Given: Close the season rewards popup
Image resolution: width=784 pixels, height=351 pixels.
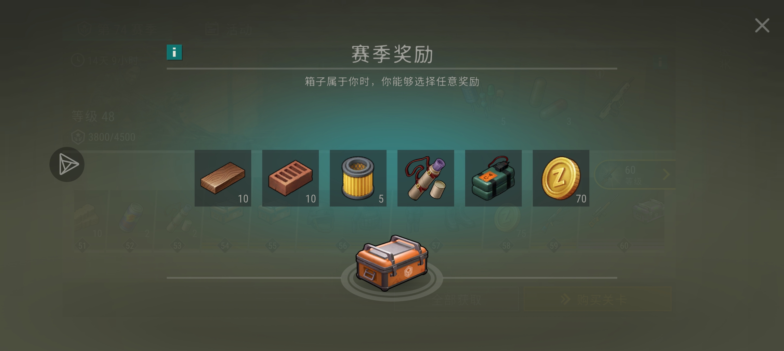Looking at the screenshot, I should tap(762, 25).
